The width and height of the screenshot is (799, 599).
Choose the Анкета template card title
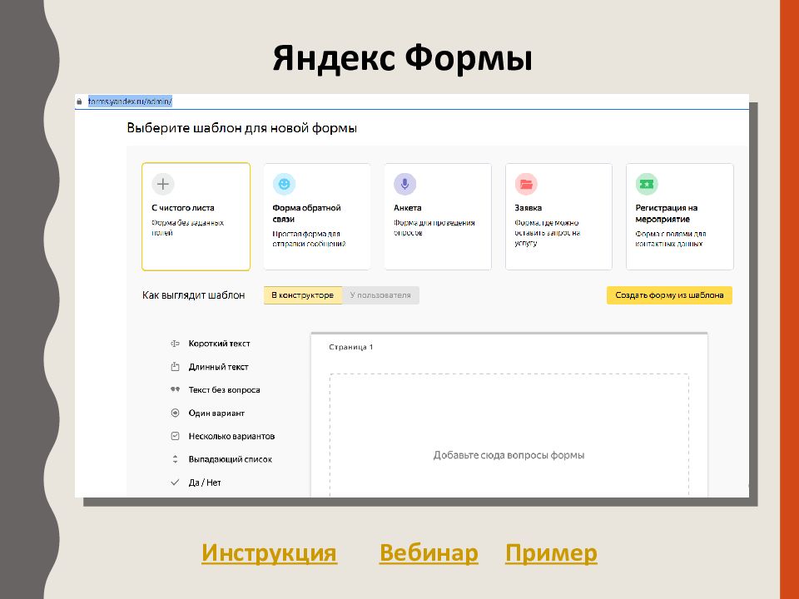point(408,208)
